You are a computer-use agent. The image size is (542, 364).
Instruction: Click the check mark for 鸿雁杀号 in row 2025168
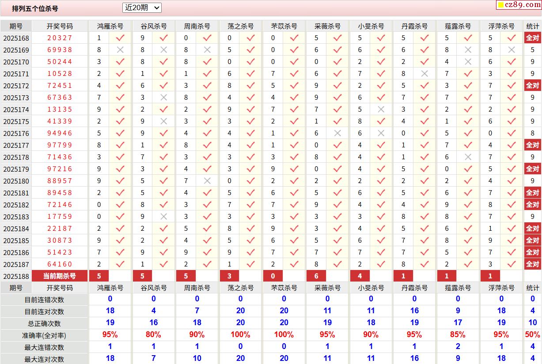(x=120, y=38)
